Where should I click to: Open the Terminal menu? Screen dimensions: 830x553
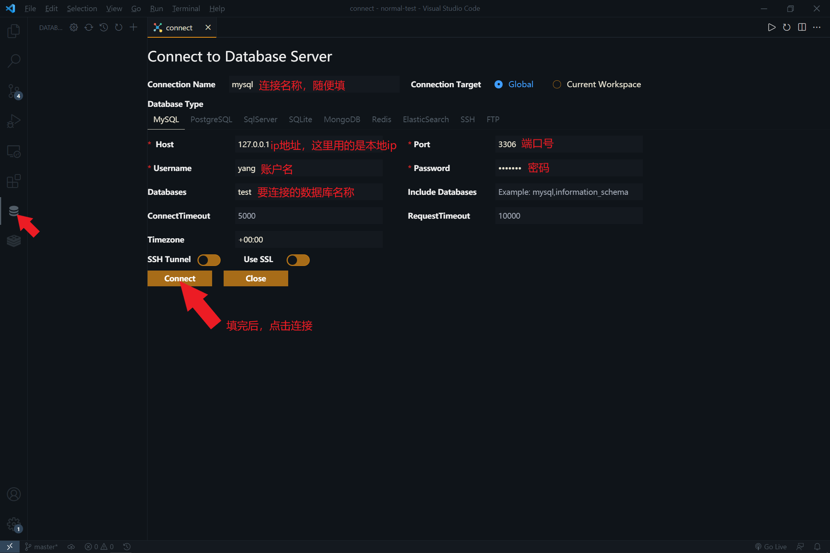(186, 8)
